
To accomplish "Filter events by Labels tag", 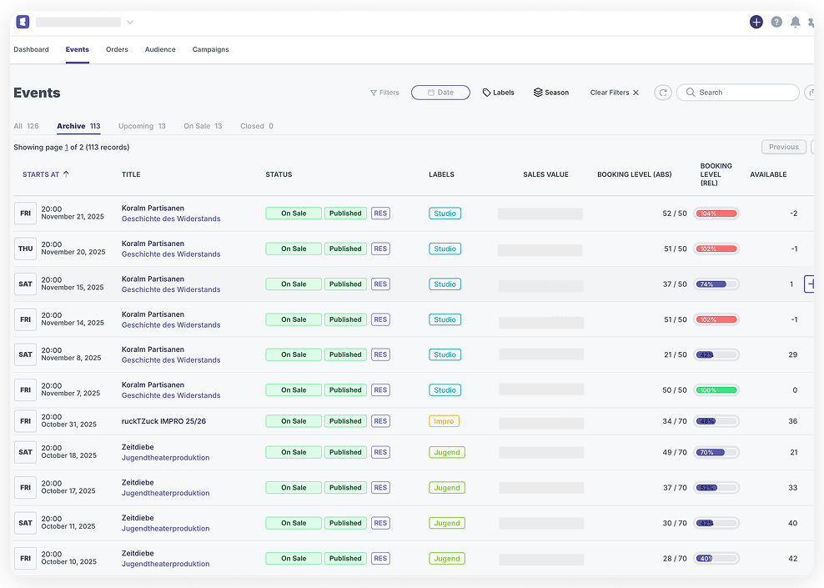I will coord(499,93).
